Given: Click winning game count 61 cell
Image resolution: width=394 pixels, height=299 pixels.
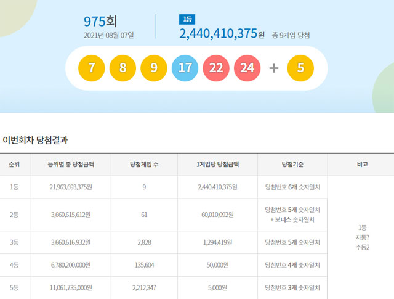Looking at the screenshot, I should pos(144,215).
